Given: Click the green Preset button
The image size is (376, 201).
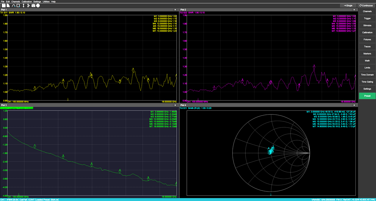Looking at the screenshot, I should click(x=367, y=96).
